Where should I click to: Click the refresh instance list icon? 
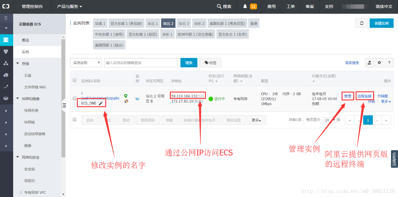coord(362,23)
